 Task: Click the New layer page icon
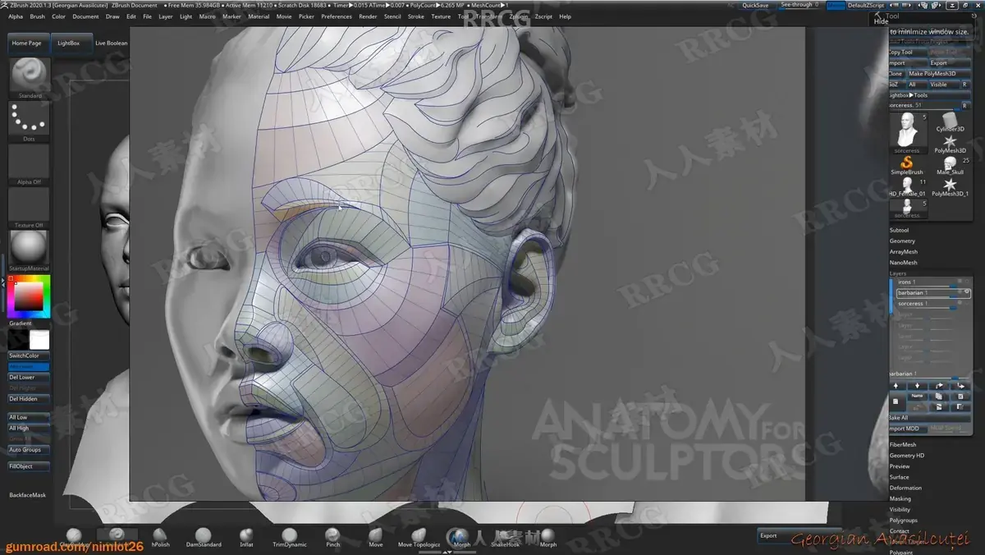click(896, 401)
